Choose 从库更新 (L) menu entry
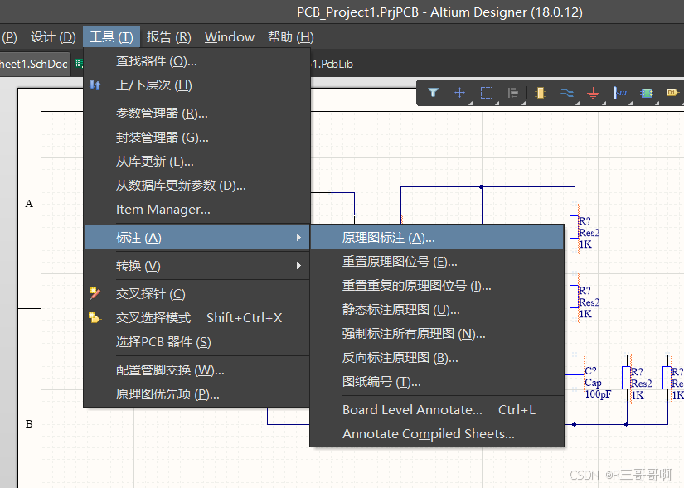The image size is (684, 488). [x=196, y=162]
